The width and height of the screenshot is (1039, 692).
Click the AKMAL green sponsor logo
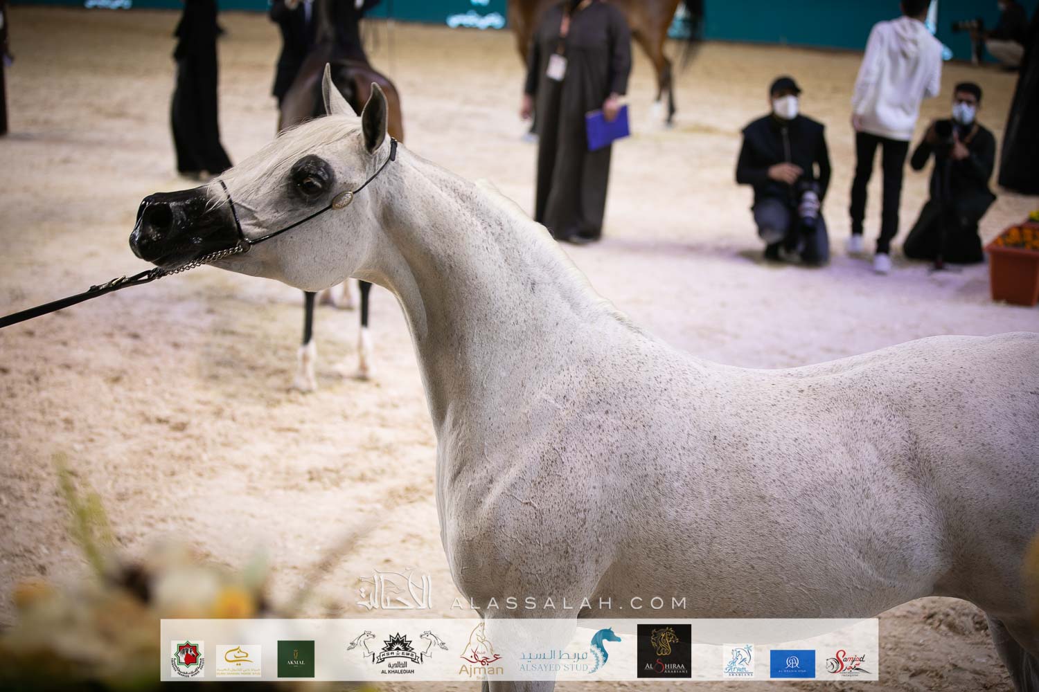point(296,658)
